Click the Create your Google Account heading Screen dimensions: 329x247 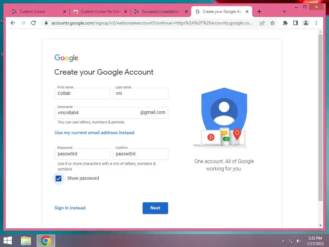click(x=104, y=72)
